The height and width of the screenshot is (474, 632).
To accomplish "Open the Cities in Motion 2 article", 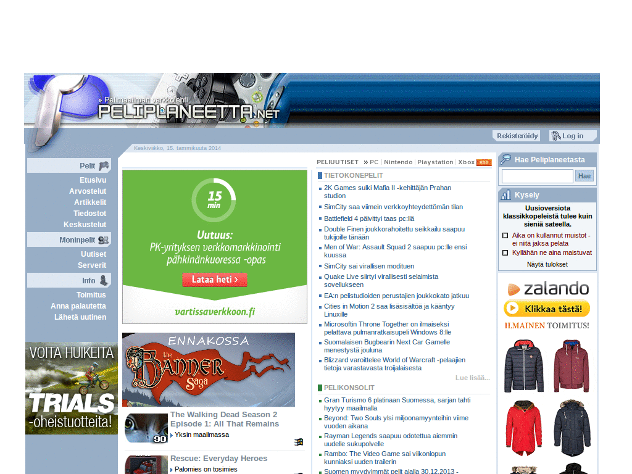I will coord(389,310).
